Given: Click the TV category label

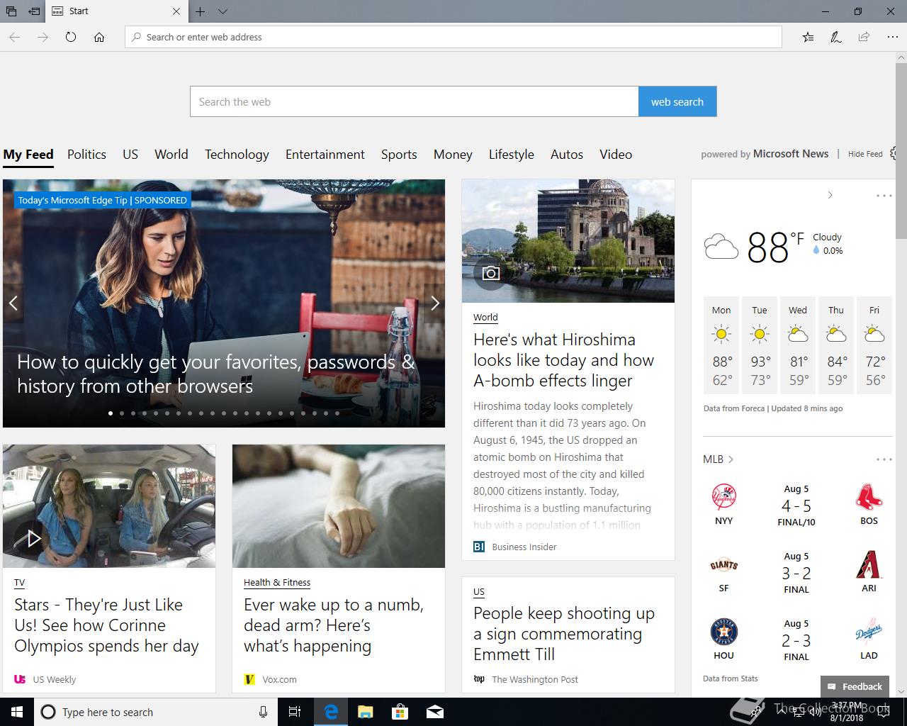Looking at the screenshot, I should [x=19, y=583].
